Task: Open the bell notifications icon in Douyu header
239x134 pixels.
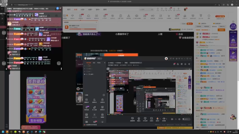Action: (x=174, y=9)
